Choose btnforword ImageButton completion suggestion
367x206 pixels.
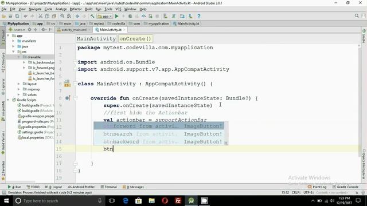tap(159, 126)
